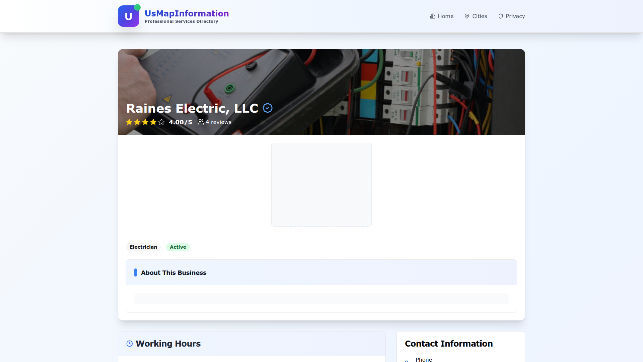This screenshot has width=643, height=362.
Task: Click the first gold rating star
Action: pyautogui.click(x=129, y=122)
